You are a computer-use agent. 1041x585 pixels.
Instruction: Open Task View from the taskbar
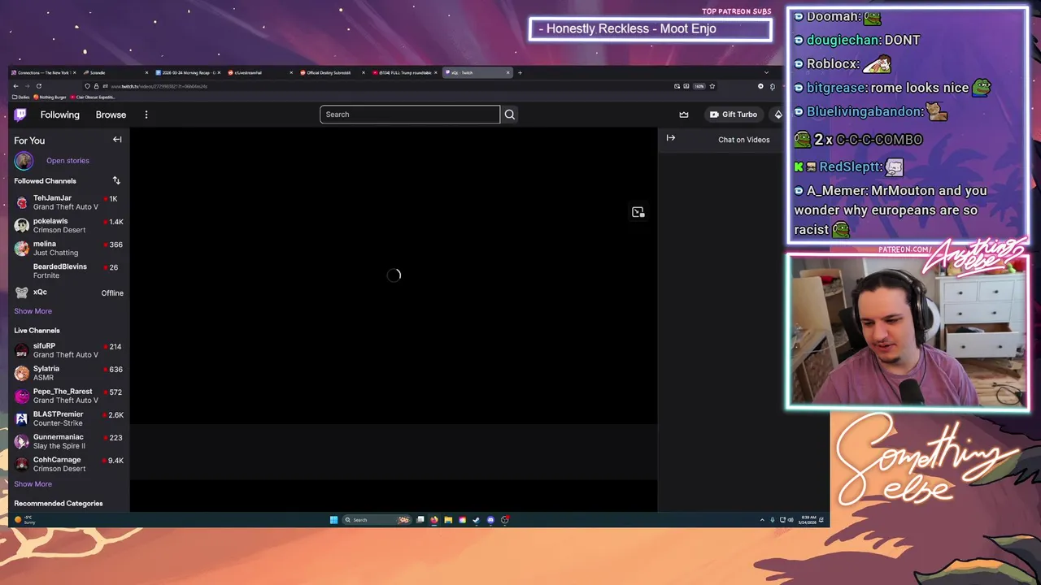point(420,520)
